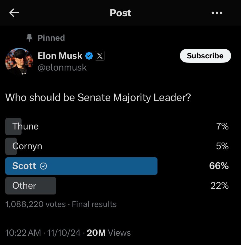The image size is (241, 245).
Task: Open the Elon Musk display name
Action: (60, 56)
